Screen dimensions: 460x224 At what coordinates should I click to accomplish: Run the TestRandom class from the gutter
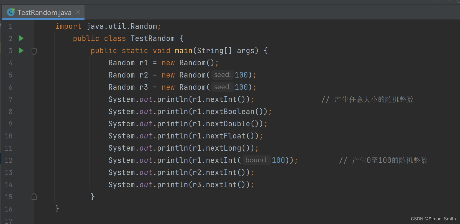click(21, 38)
